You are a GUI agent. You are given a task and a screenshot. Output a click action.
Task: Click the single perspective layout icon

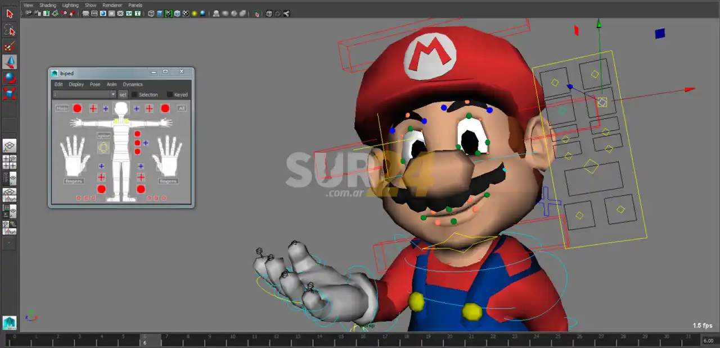click(10, 146)
